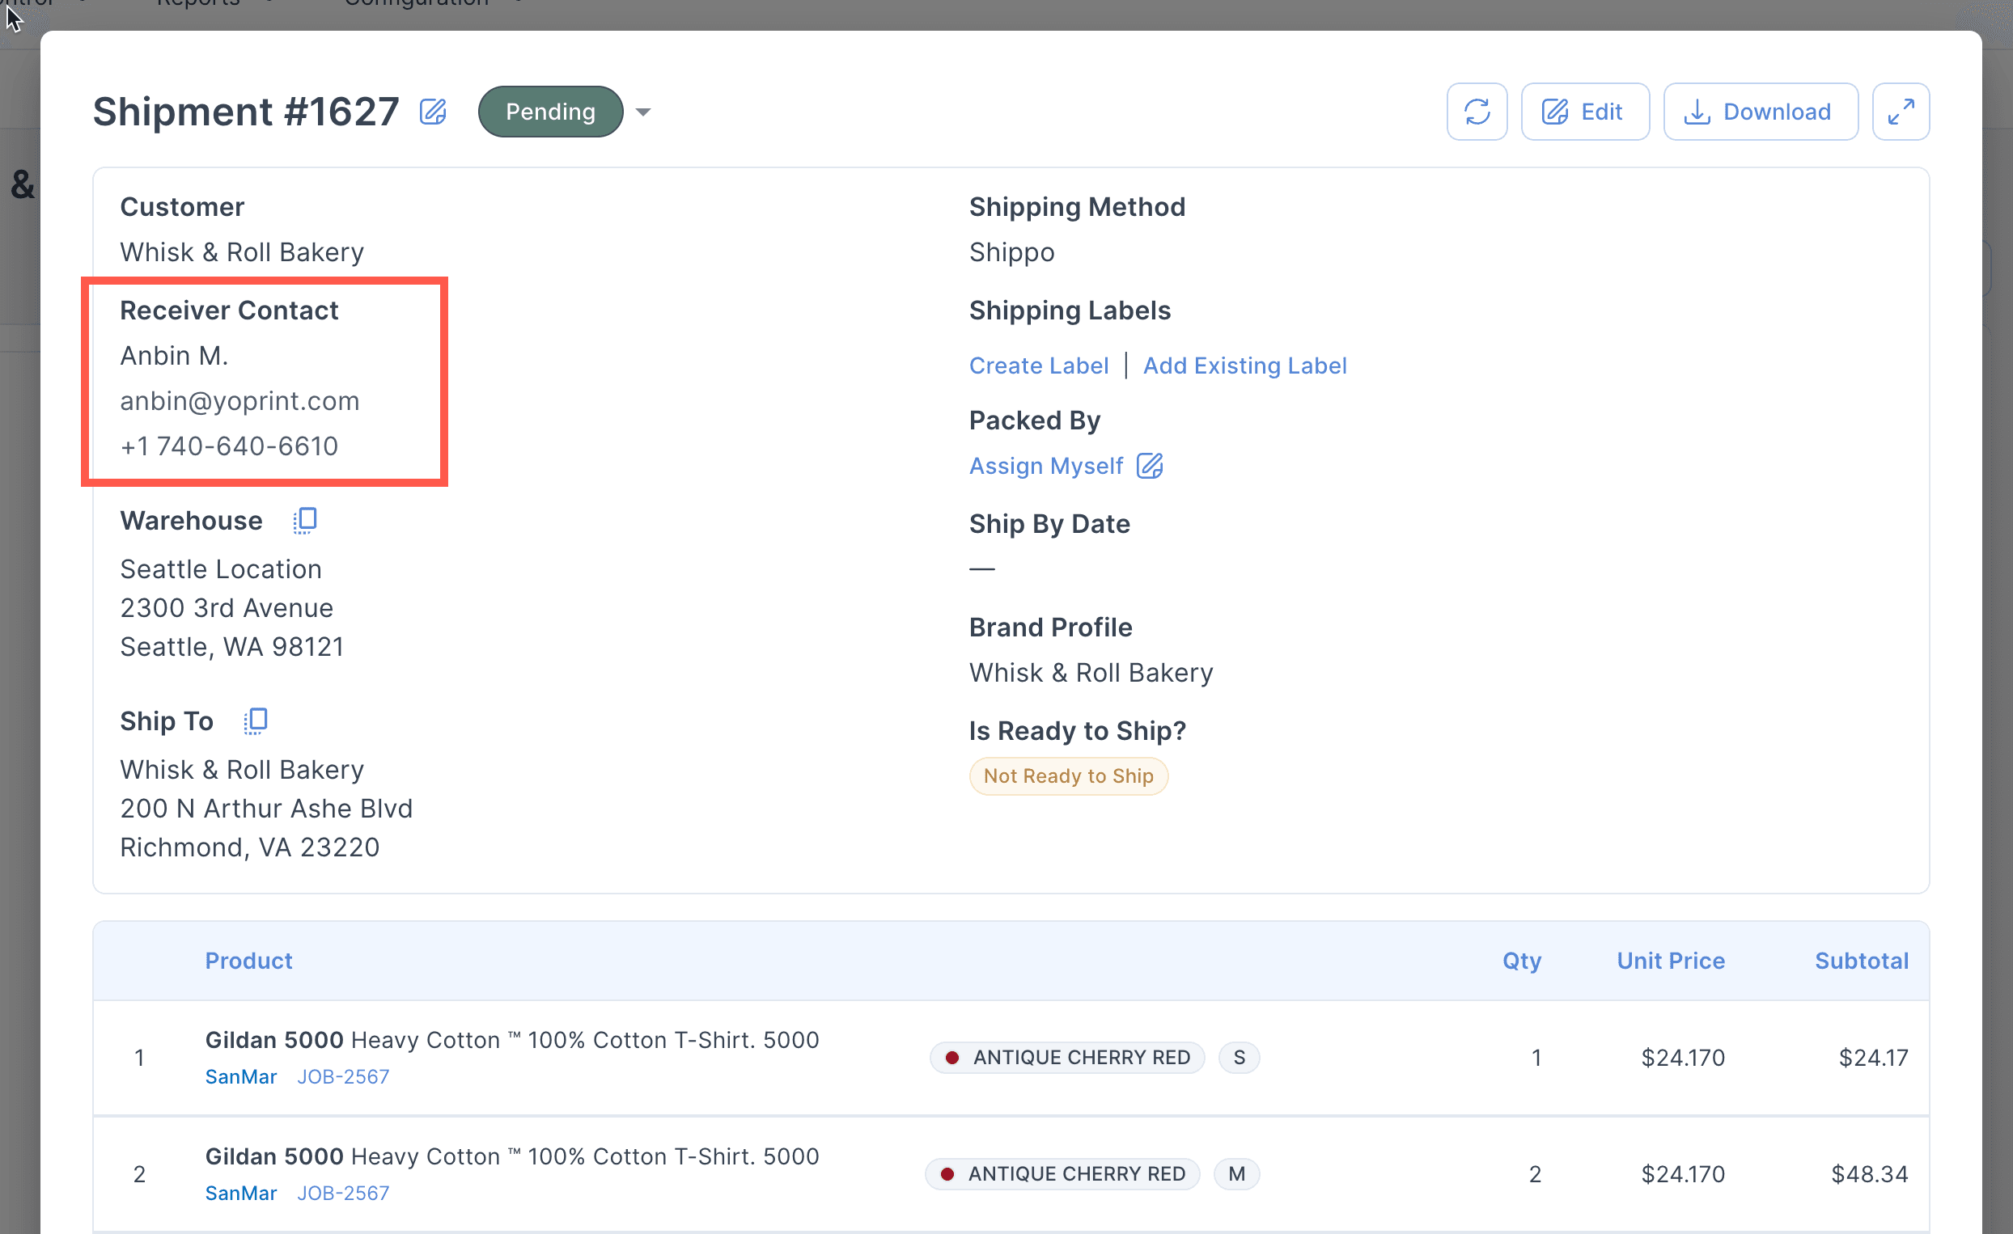
Task: Click the refresh shipment icon button
Action: pyautogui.click(x=1477, y=112)
